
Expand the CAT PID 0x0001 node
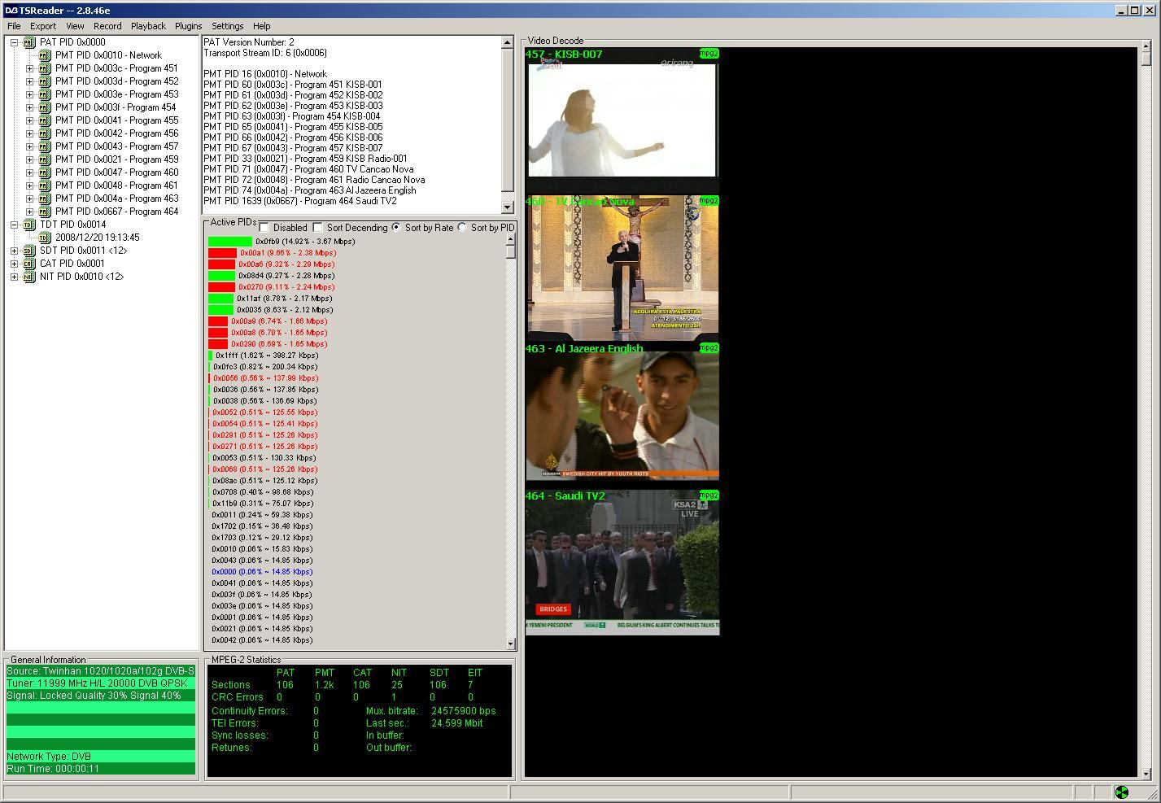(x=14, y=264)
